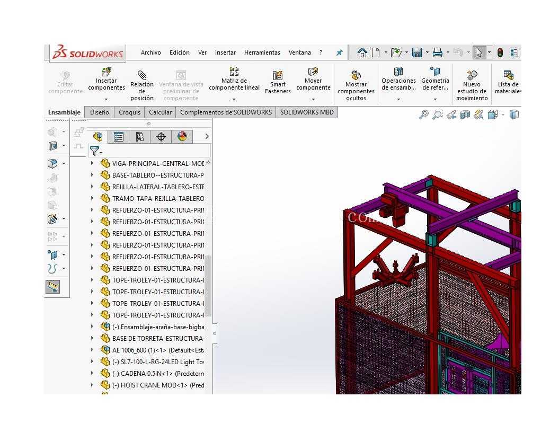Image resolution: width=559 pixels, height=432 pixels.
Task: Click the panel collapse handle on tree edge
Action: click(x=214, y=333)
